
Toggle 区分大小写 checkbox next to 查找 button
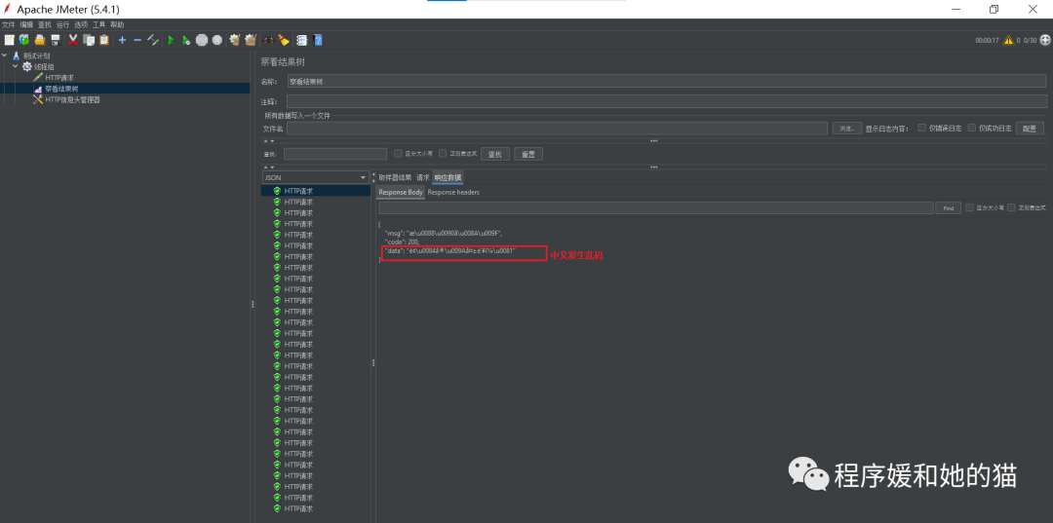tap(398, 153)
